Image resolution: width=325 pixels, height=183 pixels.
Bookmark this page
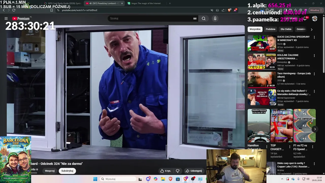[52, 10]
